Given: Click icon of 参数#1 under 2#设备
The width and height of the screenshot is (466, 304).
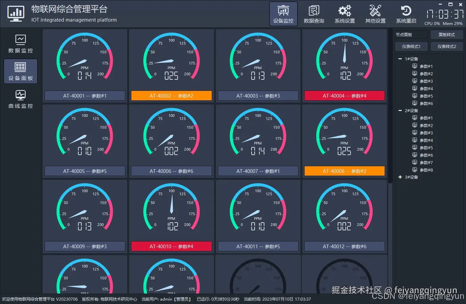Looking at the screenshot, I should (x=415, y=118).
